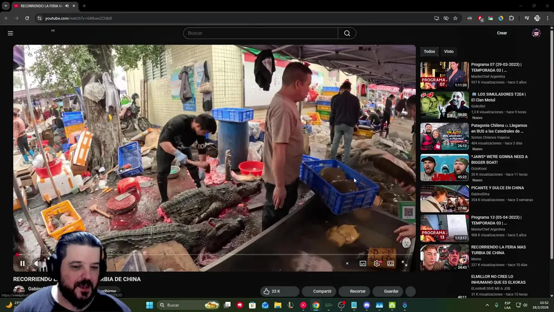Image resolution: width=554 pixels, height=312 pixels.
Task: Show hidden system tray icons
Action: 487,305
